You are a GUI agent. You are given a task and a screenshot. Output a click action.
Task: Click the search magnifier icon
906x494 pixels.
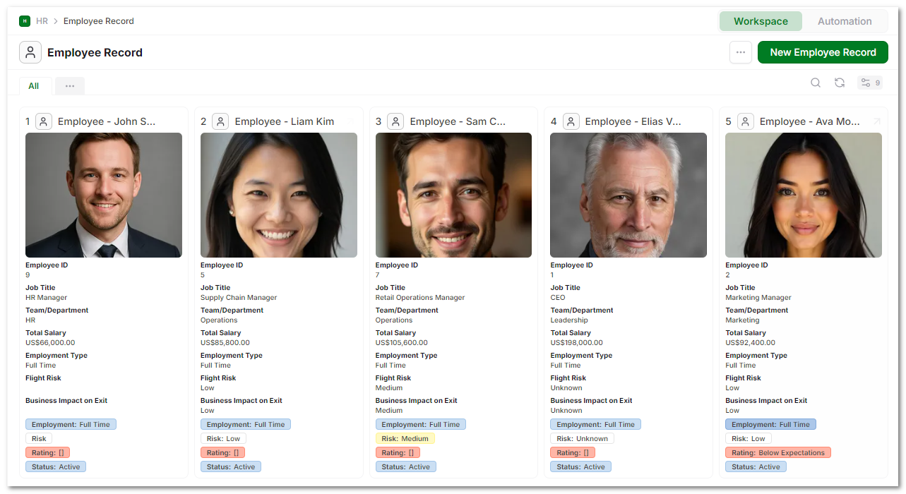(x=816, y=83)
